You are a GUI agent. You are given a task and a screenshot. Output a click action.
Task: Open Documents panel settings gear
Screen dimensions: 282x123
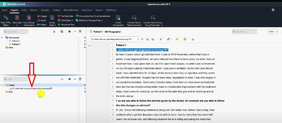coord(70,32)
